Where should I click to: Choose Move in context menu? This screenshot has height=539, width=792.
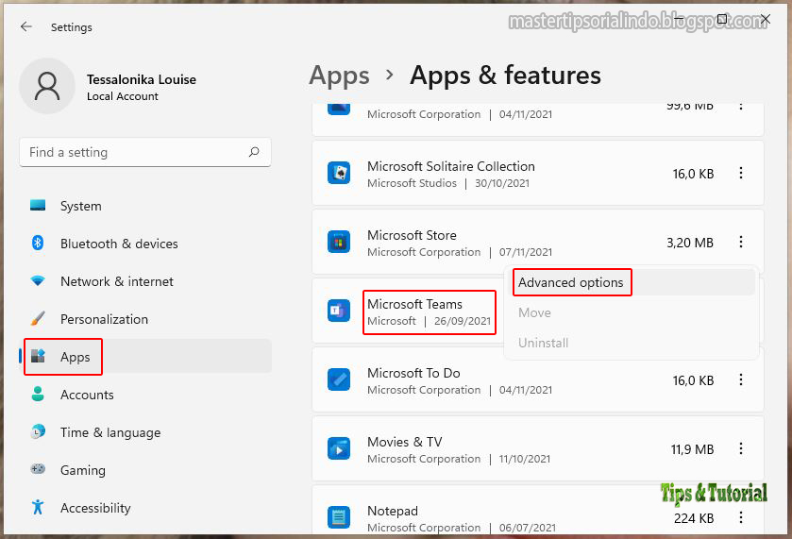(x=632, y=312)
